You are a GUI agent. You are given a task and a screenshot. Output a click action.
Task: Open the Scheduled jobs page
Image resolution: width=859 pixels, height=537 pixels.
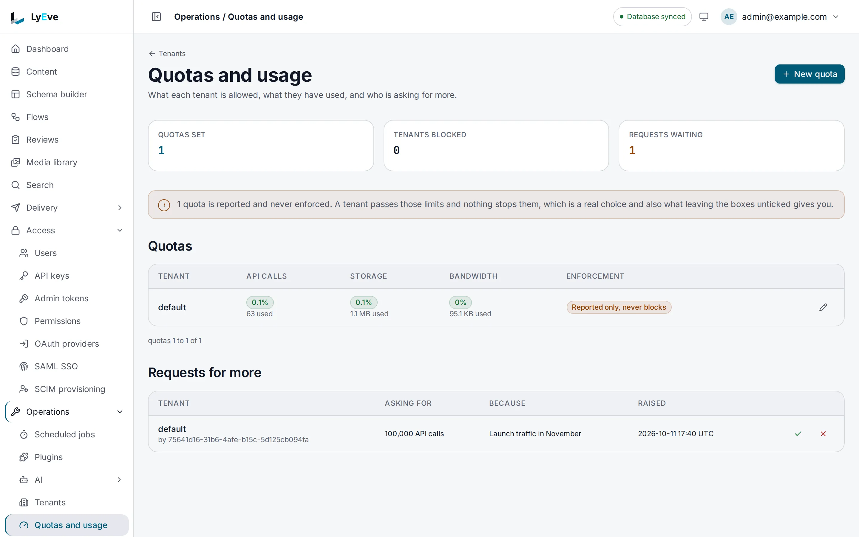[67, 434]
